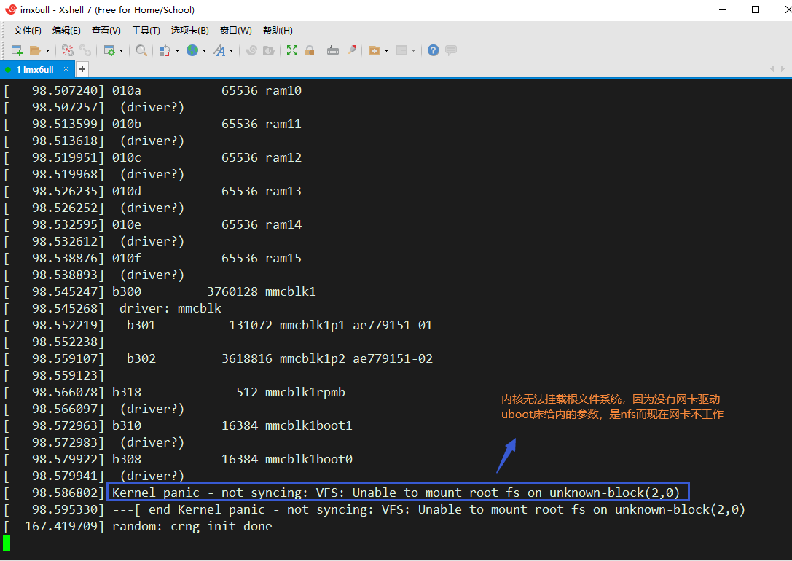Close the imx6ull tab
Screen dimensions: 792x561
(x=66, y=69)
